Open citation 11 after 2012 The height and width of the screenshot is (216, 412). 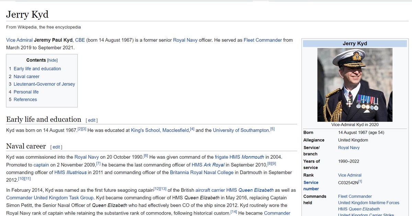point(27,179)
